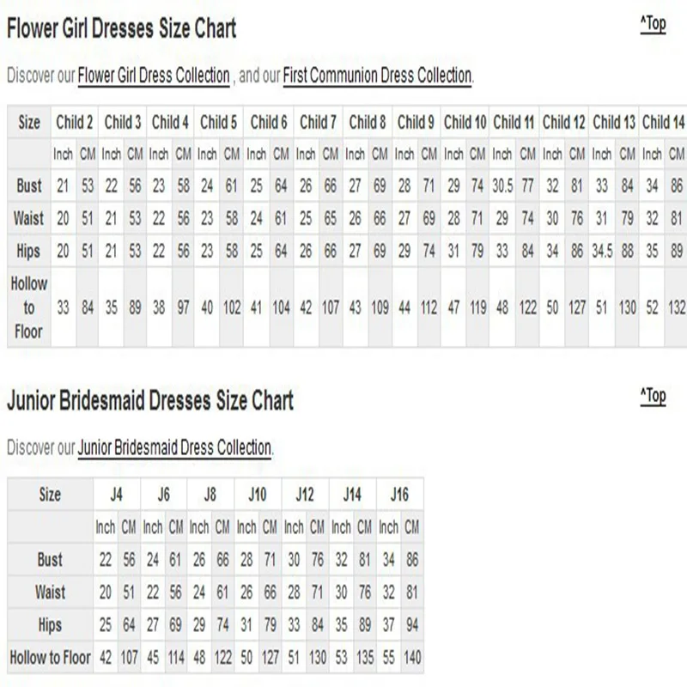Click the J4 size column header

tap(117, 495)
